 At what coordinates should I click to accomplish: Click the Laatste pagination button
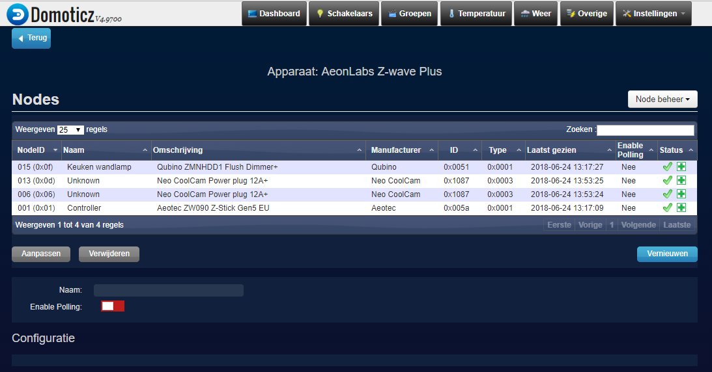pos(677,225)
